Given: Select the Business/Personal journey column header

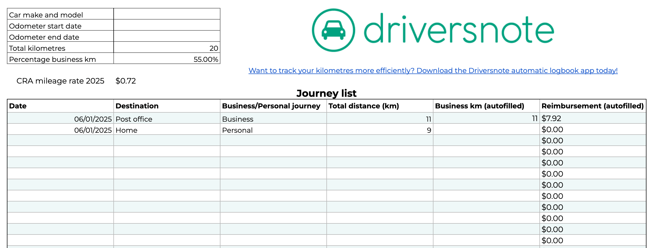Looking at the screenshot, I should click(x=273, y=106).
